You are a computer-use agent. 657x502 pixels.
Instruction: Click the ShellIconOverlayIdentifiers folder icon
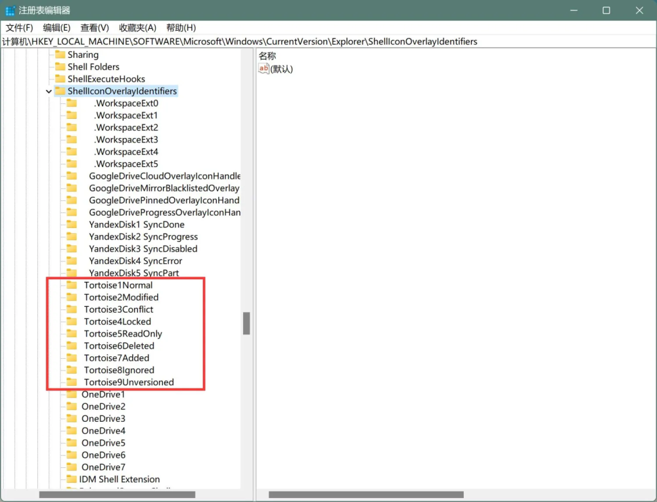60,91
